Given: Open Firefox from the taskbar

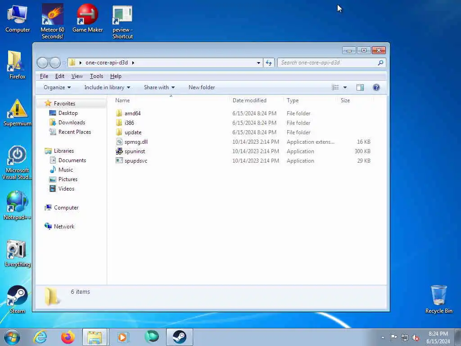Looking at the screenshot, I should 68,337.
